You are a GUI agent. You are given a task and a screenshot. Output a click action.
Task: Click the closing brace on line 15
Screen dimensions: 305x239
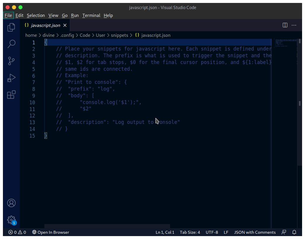pyautogui.click(x=46, y=136)
